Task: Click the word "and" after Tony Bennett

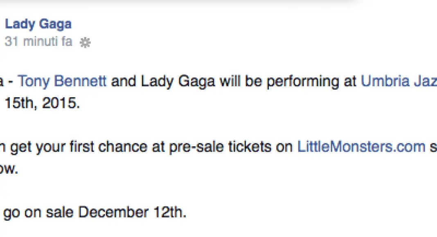Action: tap(124, 82)
